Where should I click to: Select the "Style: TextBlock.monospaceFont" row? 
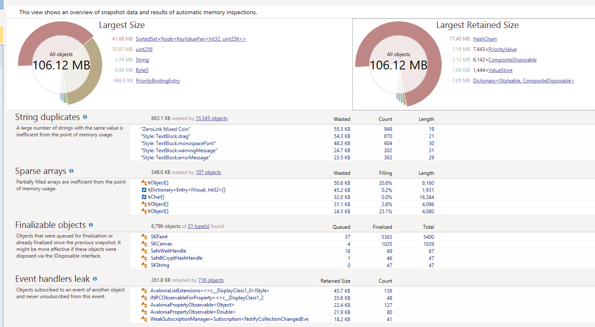[x=362, y=143]
